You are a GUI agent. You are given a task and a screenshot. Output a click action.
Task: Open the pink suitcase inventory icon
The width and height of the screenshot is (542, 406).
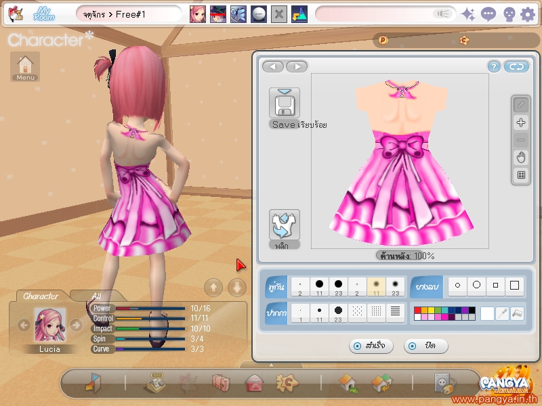click(221, 383)
